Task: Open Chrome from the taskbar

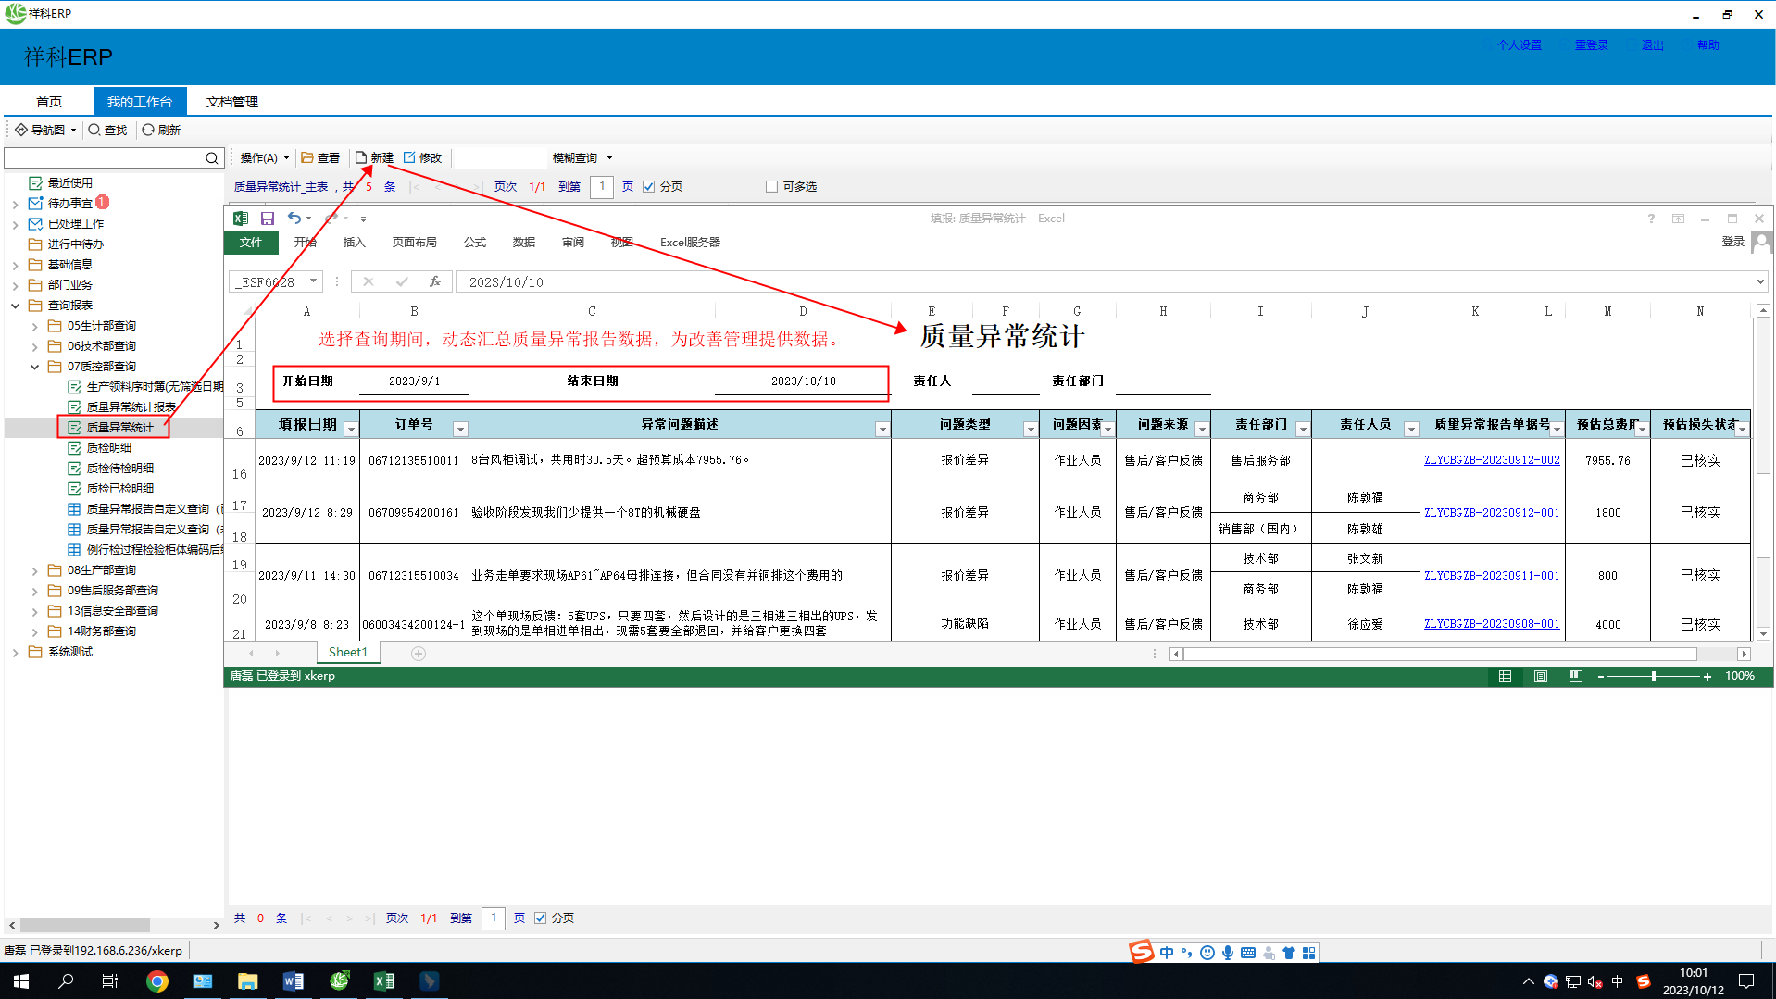Action: 157,981
